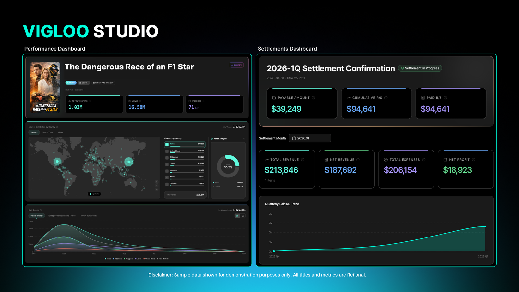Click the AI Summary button
The width and height of the screenshot is (519, 292).
(236, 65)
